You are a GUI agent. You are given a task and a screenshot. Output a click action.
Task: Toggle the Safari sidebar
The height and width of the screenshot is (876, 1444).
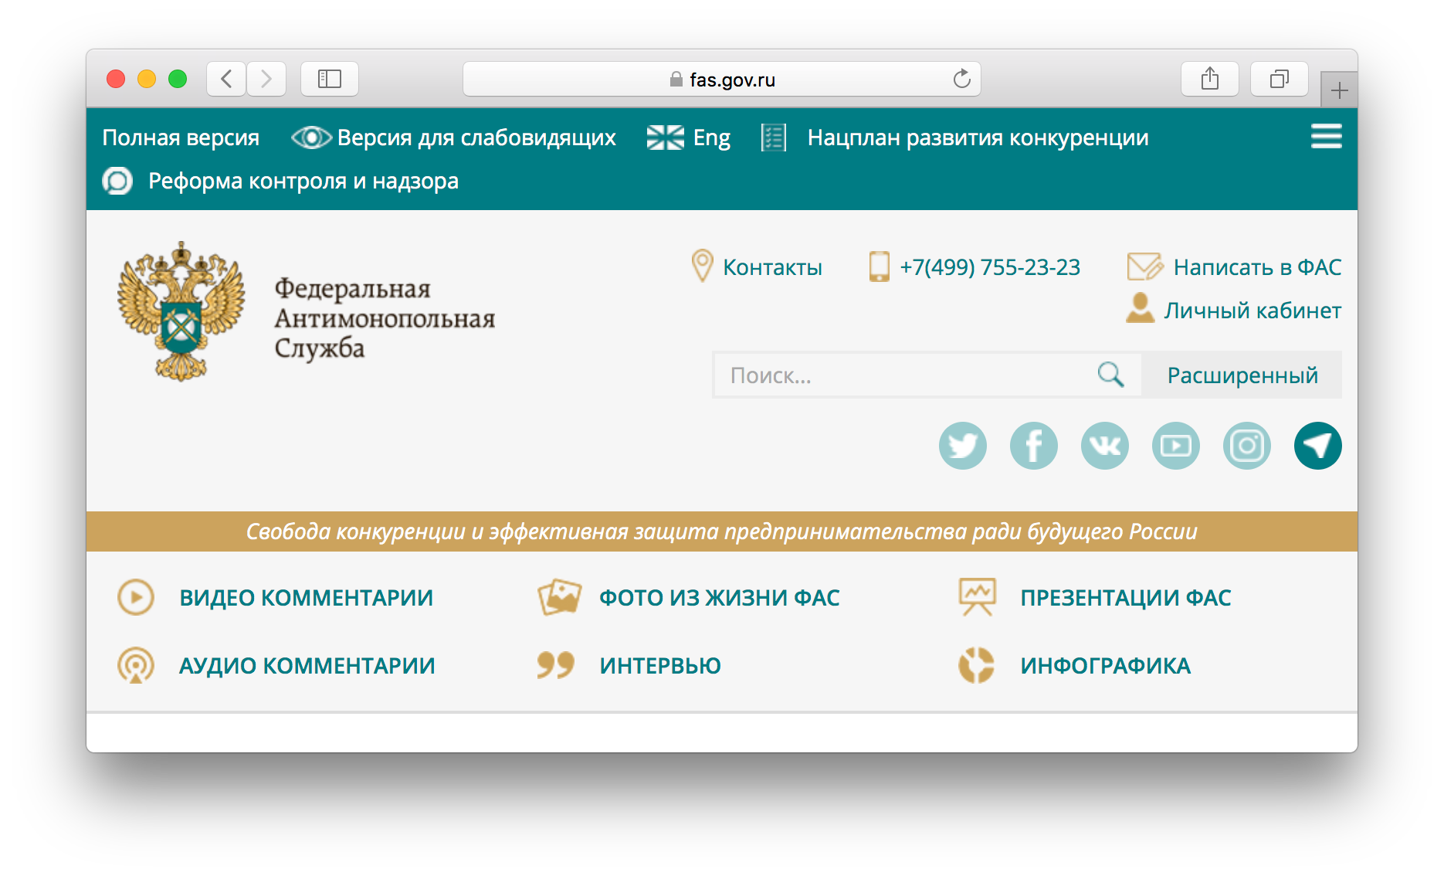click(x=330, y=79)
